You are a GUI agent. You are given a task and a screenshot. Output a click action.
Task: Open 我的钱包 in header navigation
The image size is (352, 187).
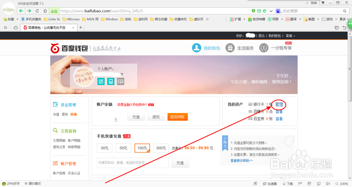click(x=206, y=48)
